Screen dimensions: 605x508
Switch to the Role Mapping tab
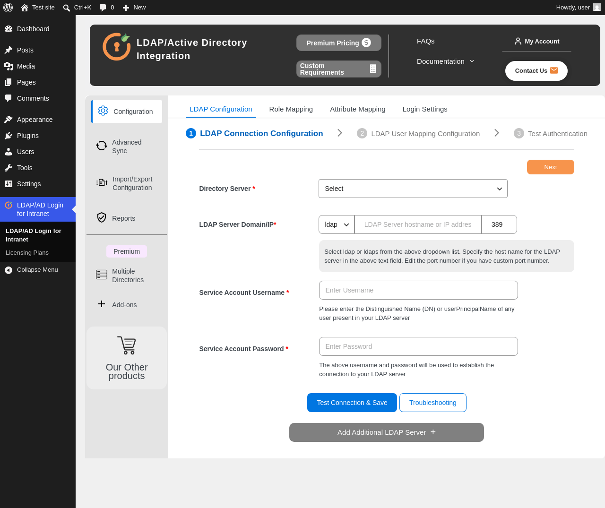[291, 109]
